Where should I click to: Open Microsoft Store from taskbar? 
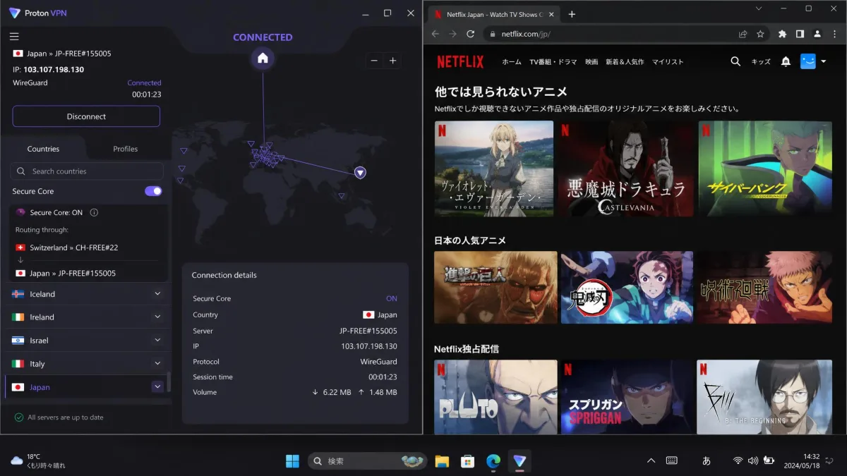[x=467, y=461]
